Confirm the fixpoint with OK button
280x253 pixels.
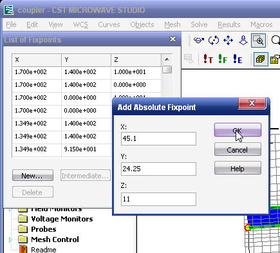tap(238, 130)
